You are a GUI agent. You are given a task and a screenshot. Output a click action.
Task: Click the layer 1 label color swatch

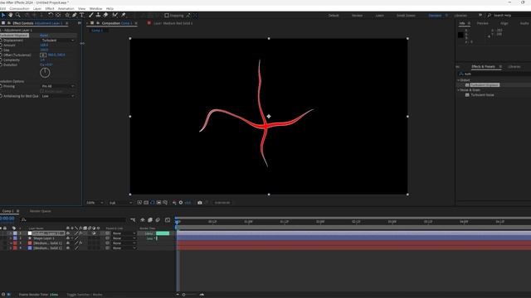click(x=15, y=233)
